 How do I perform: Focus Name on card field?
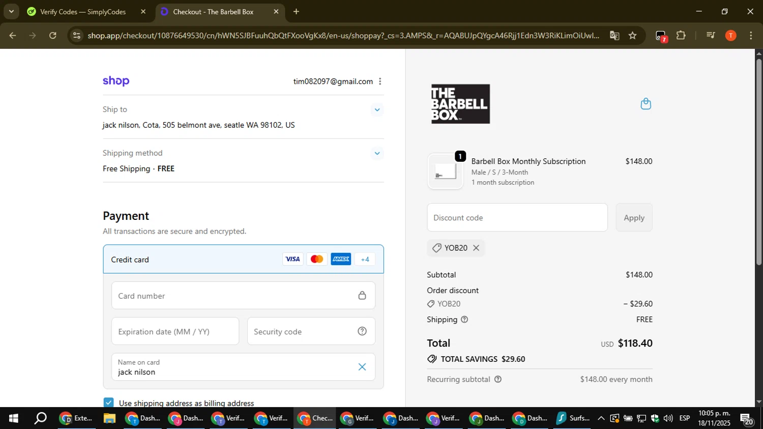243,367
